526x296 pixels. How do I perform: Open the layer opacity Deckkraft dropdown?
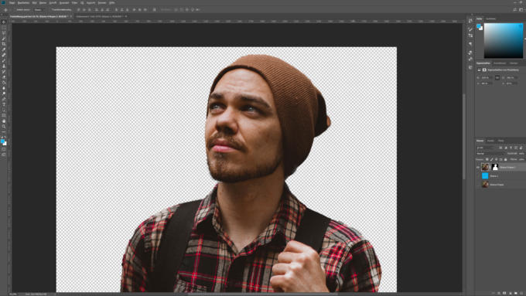pyautogui.click(x=521, y=154)
